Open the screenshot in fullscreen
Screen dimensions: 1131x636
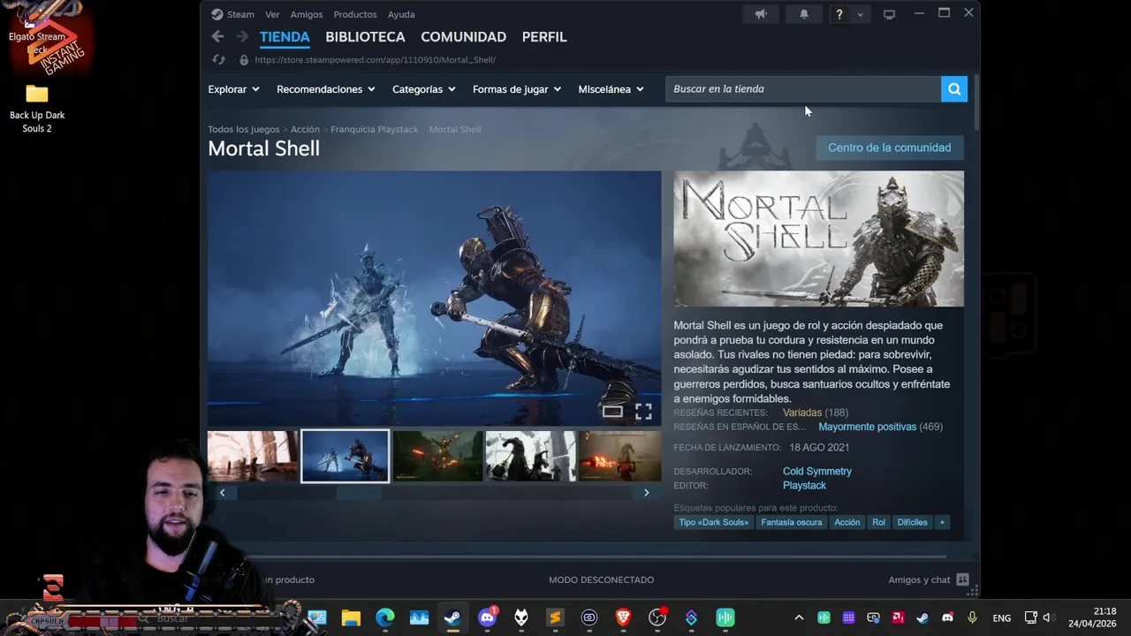click(643, 412)
